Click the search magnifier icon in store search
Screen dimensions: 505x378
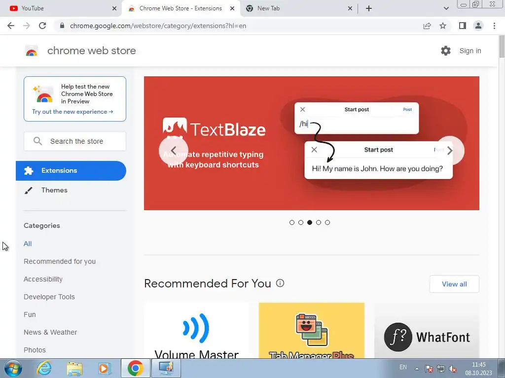[37, 141]
